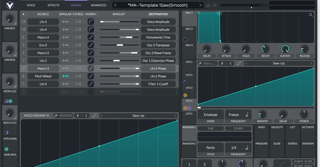This screenshot has width=320, height=167.
Task: Switch to the VOICE tab
Action: [30, 5]
